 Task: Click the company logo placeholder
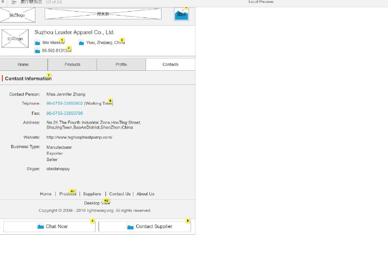coord(15,39)
